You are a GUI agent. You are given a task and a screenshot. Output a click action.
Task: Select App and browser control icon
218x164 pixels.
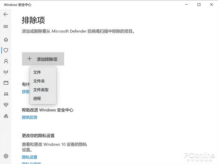(6, 83)
